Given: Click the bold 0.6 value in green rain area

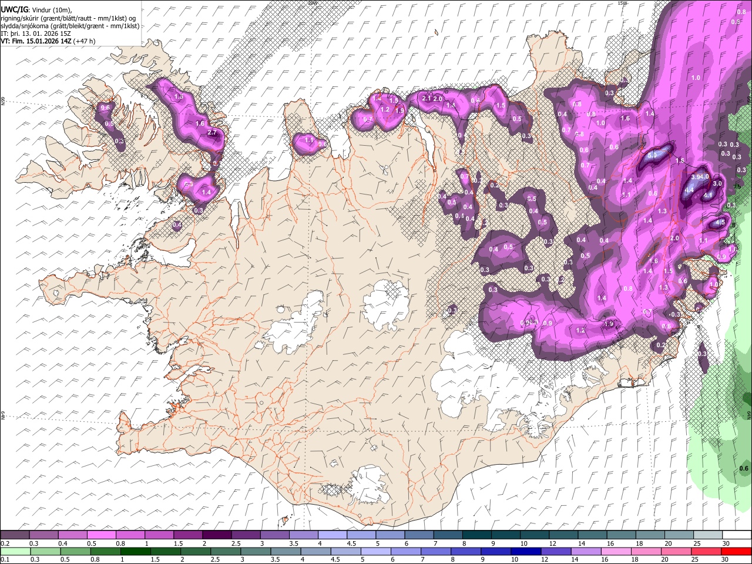Looking at the screenshot, I should [743, 468].
